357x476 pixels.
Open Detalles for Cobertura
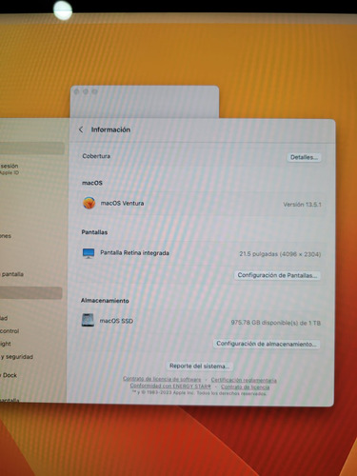tap(304, 157)
